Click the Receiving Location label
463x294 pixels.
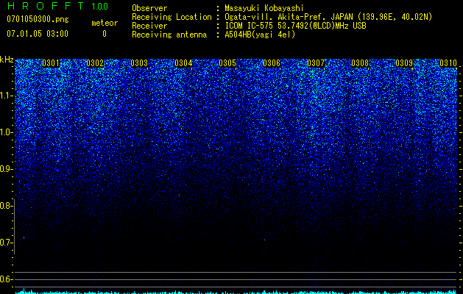pos(172,17)
